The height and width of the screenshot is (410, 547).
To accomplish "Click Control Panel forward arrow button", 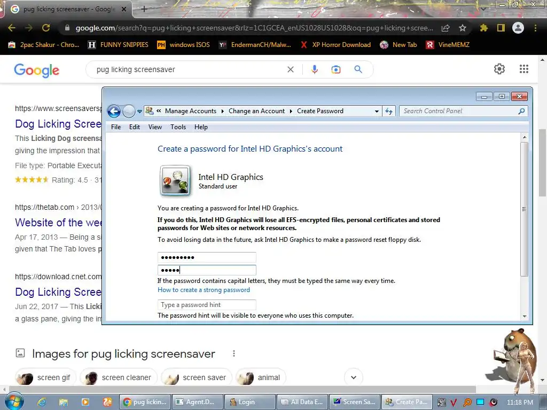I will point(129,111).
